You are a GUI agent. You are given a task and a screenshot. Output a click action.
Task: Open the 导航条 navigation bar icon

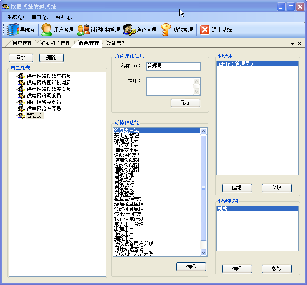tap(13, 30)
